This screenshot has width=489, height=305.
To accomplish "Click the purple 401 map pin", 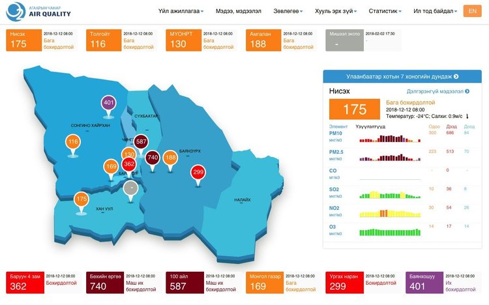I will click(x=109, y=103).
